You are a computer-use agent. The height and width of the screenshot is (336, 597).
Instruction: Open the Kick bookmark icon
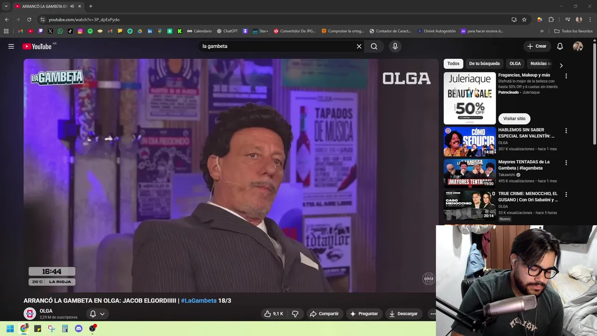pyautogui.click(x=180, y=31)
